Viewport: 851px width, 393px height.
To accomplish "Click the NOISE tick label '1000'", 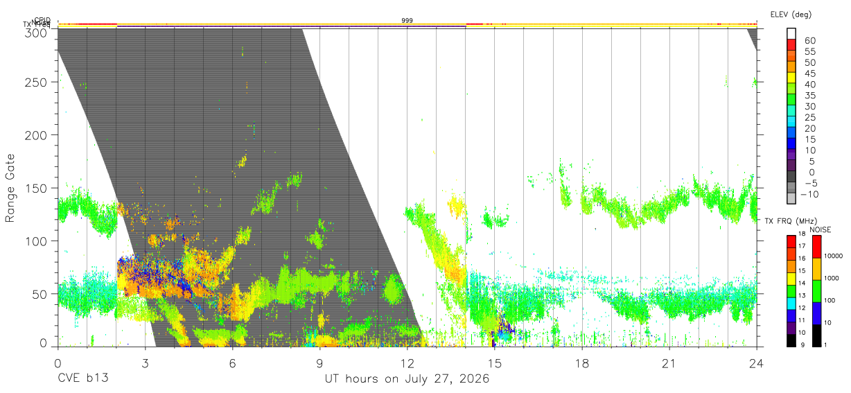I will coord(832,279).
